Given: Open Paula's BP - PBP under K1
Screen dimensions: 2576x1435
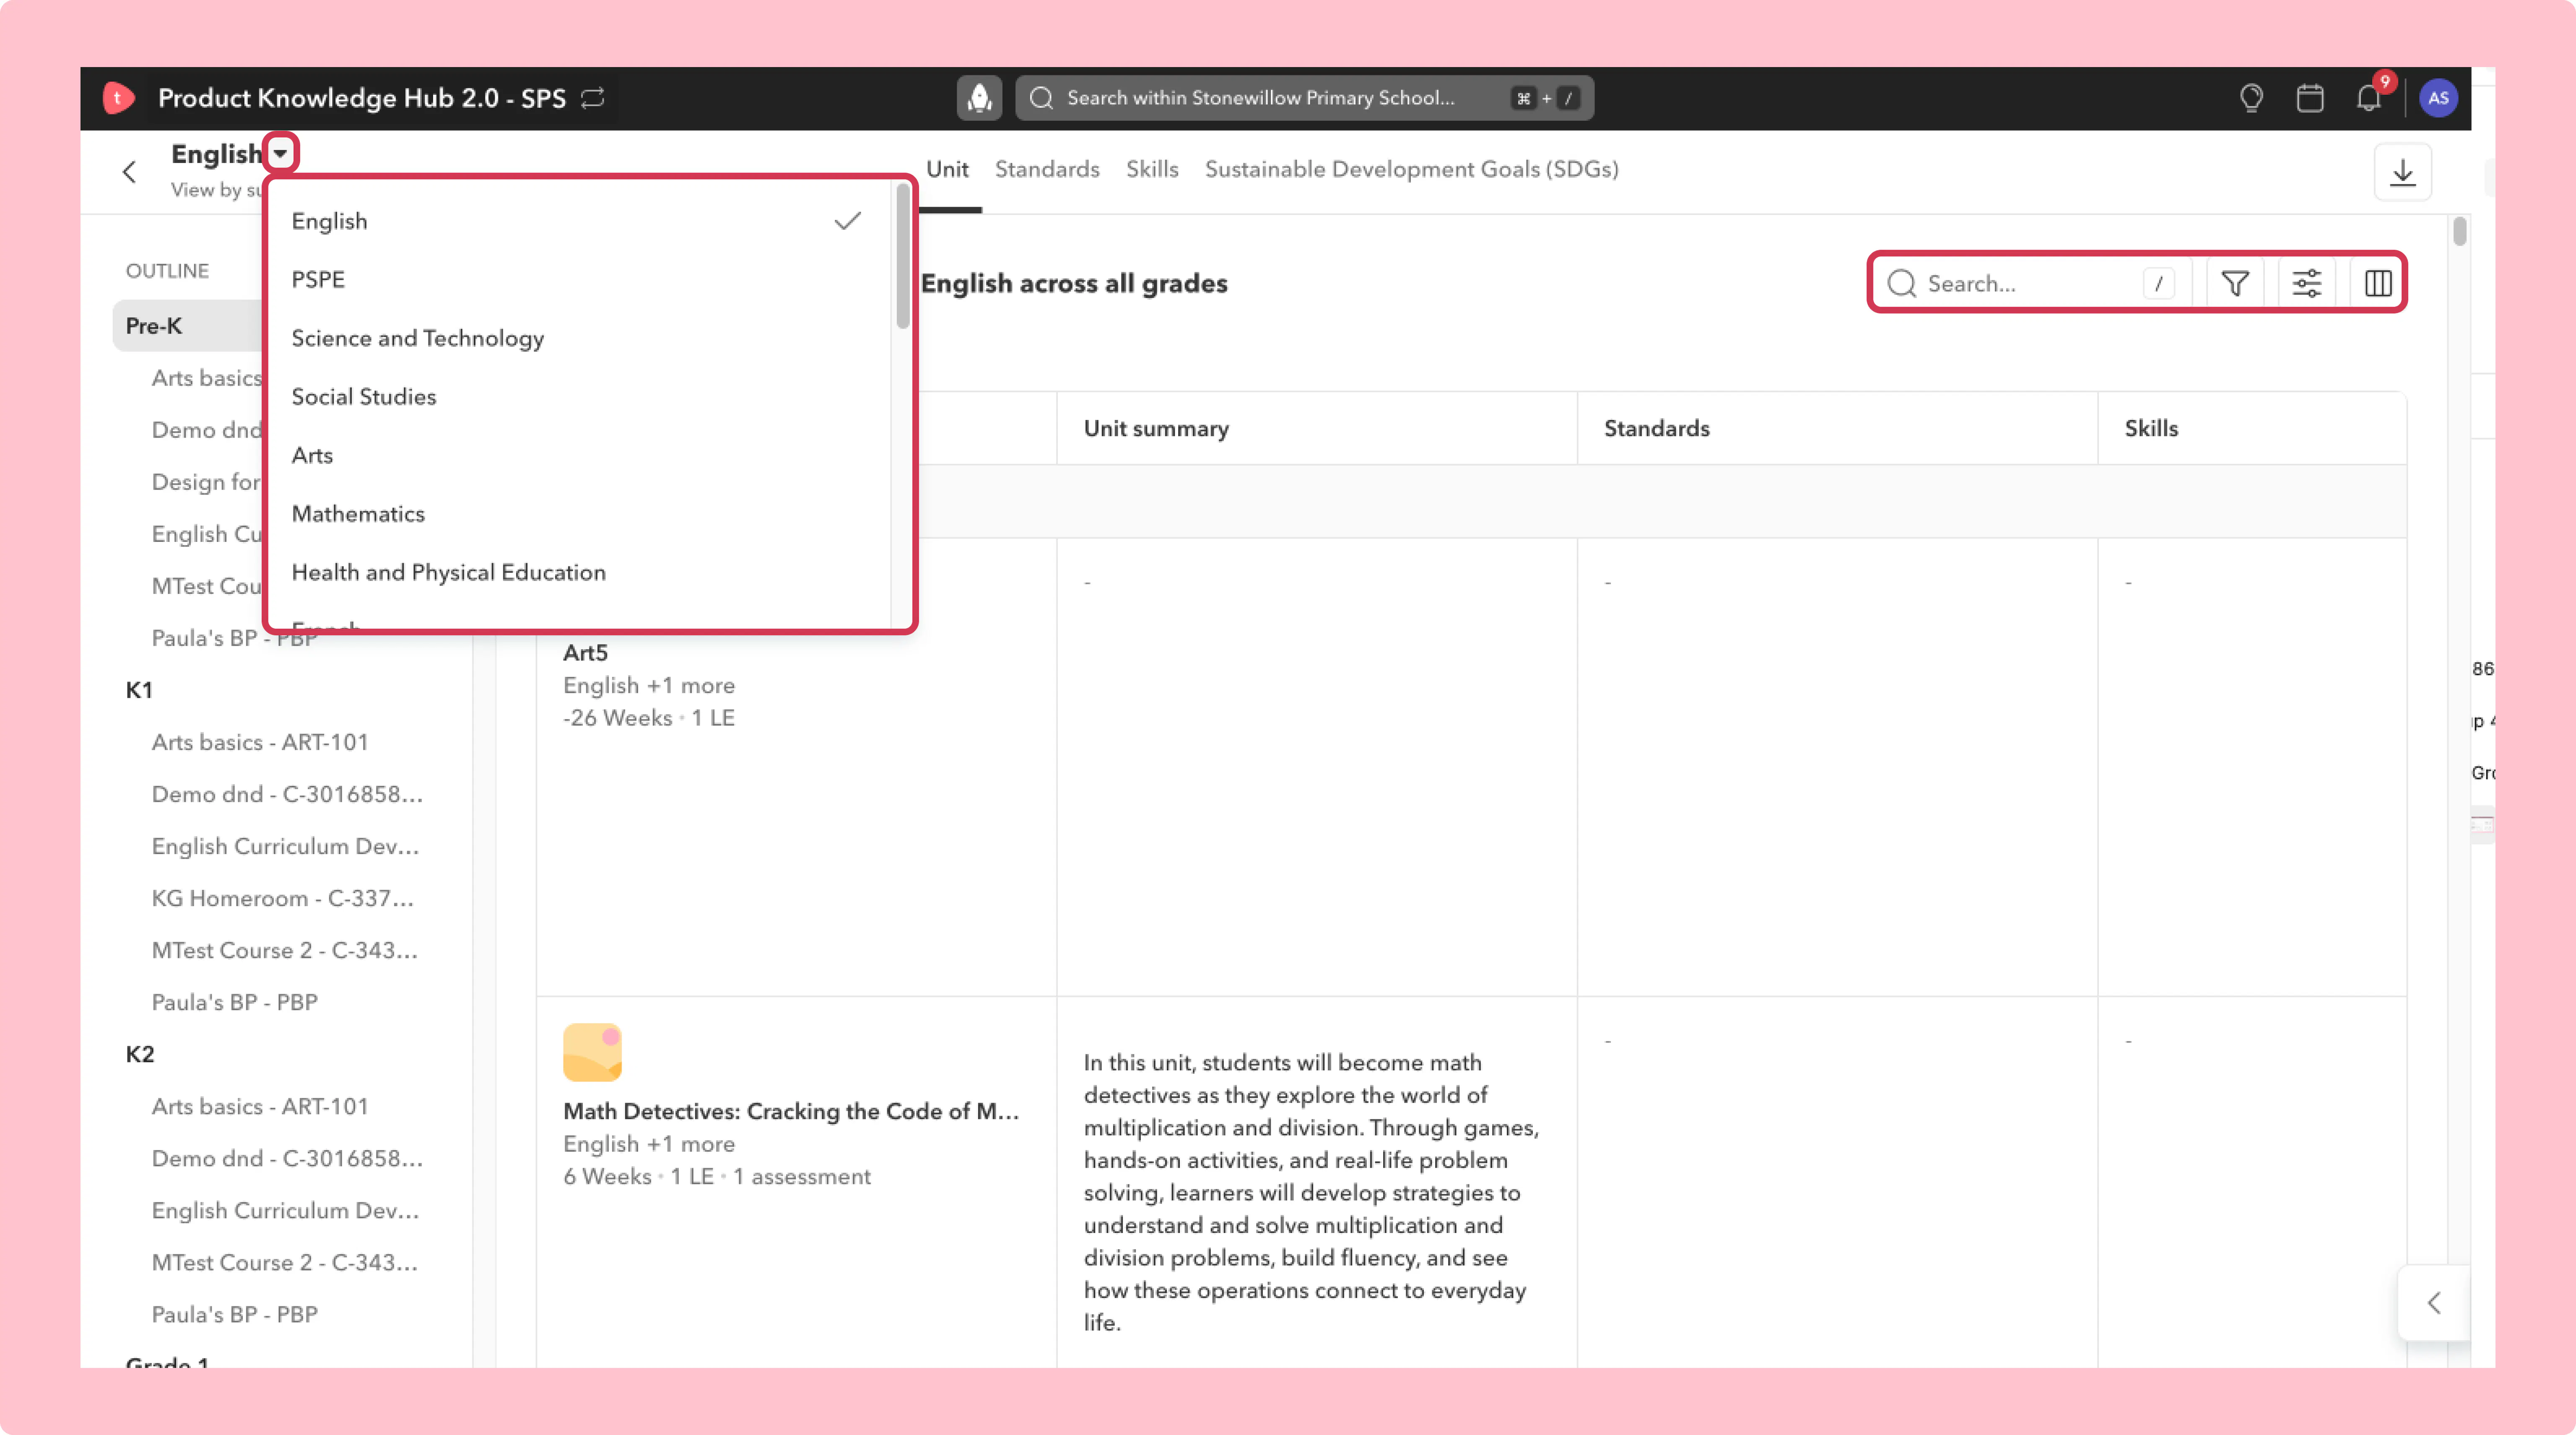Looking at the screenshot, I should click(235, 1002).
